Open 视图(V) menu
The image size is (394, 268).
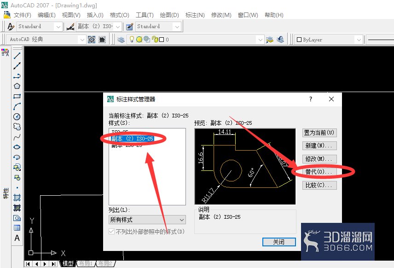pyautogui.click(x=71, y=15)
